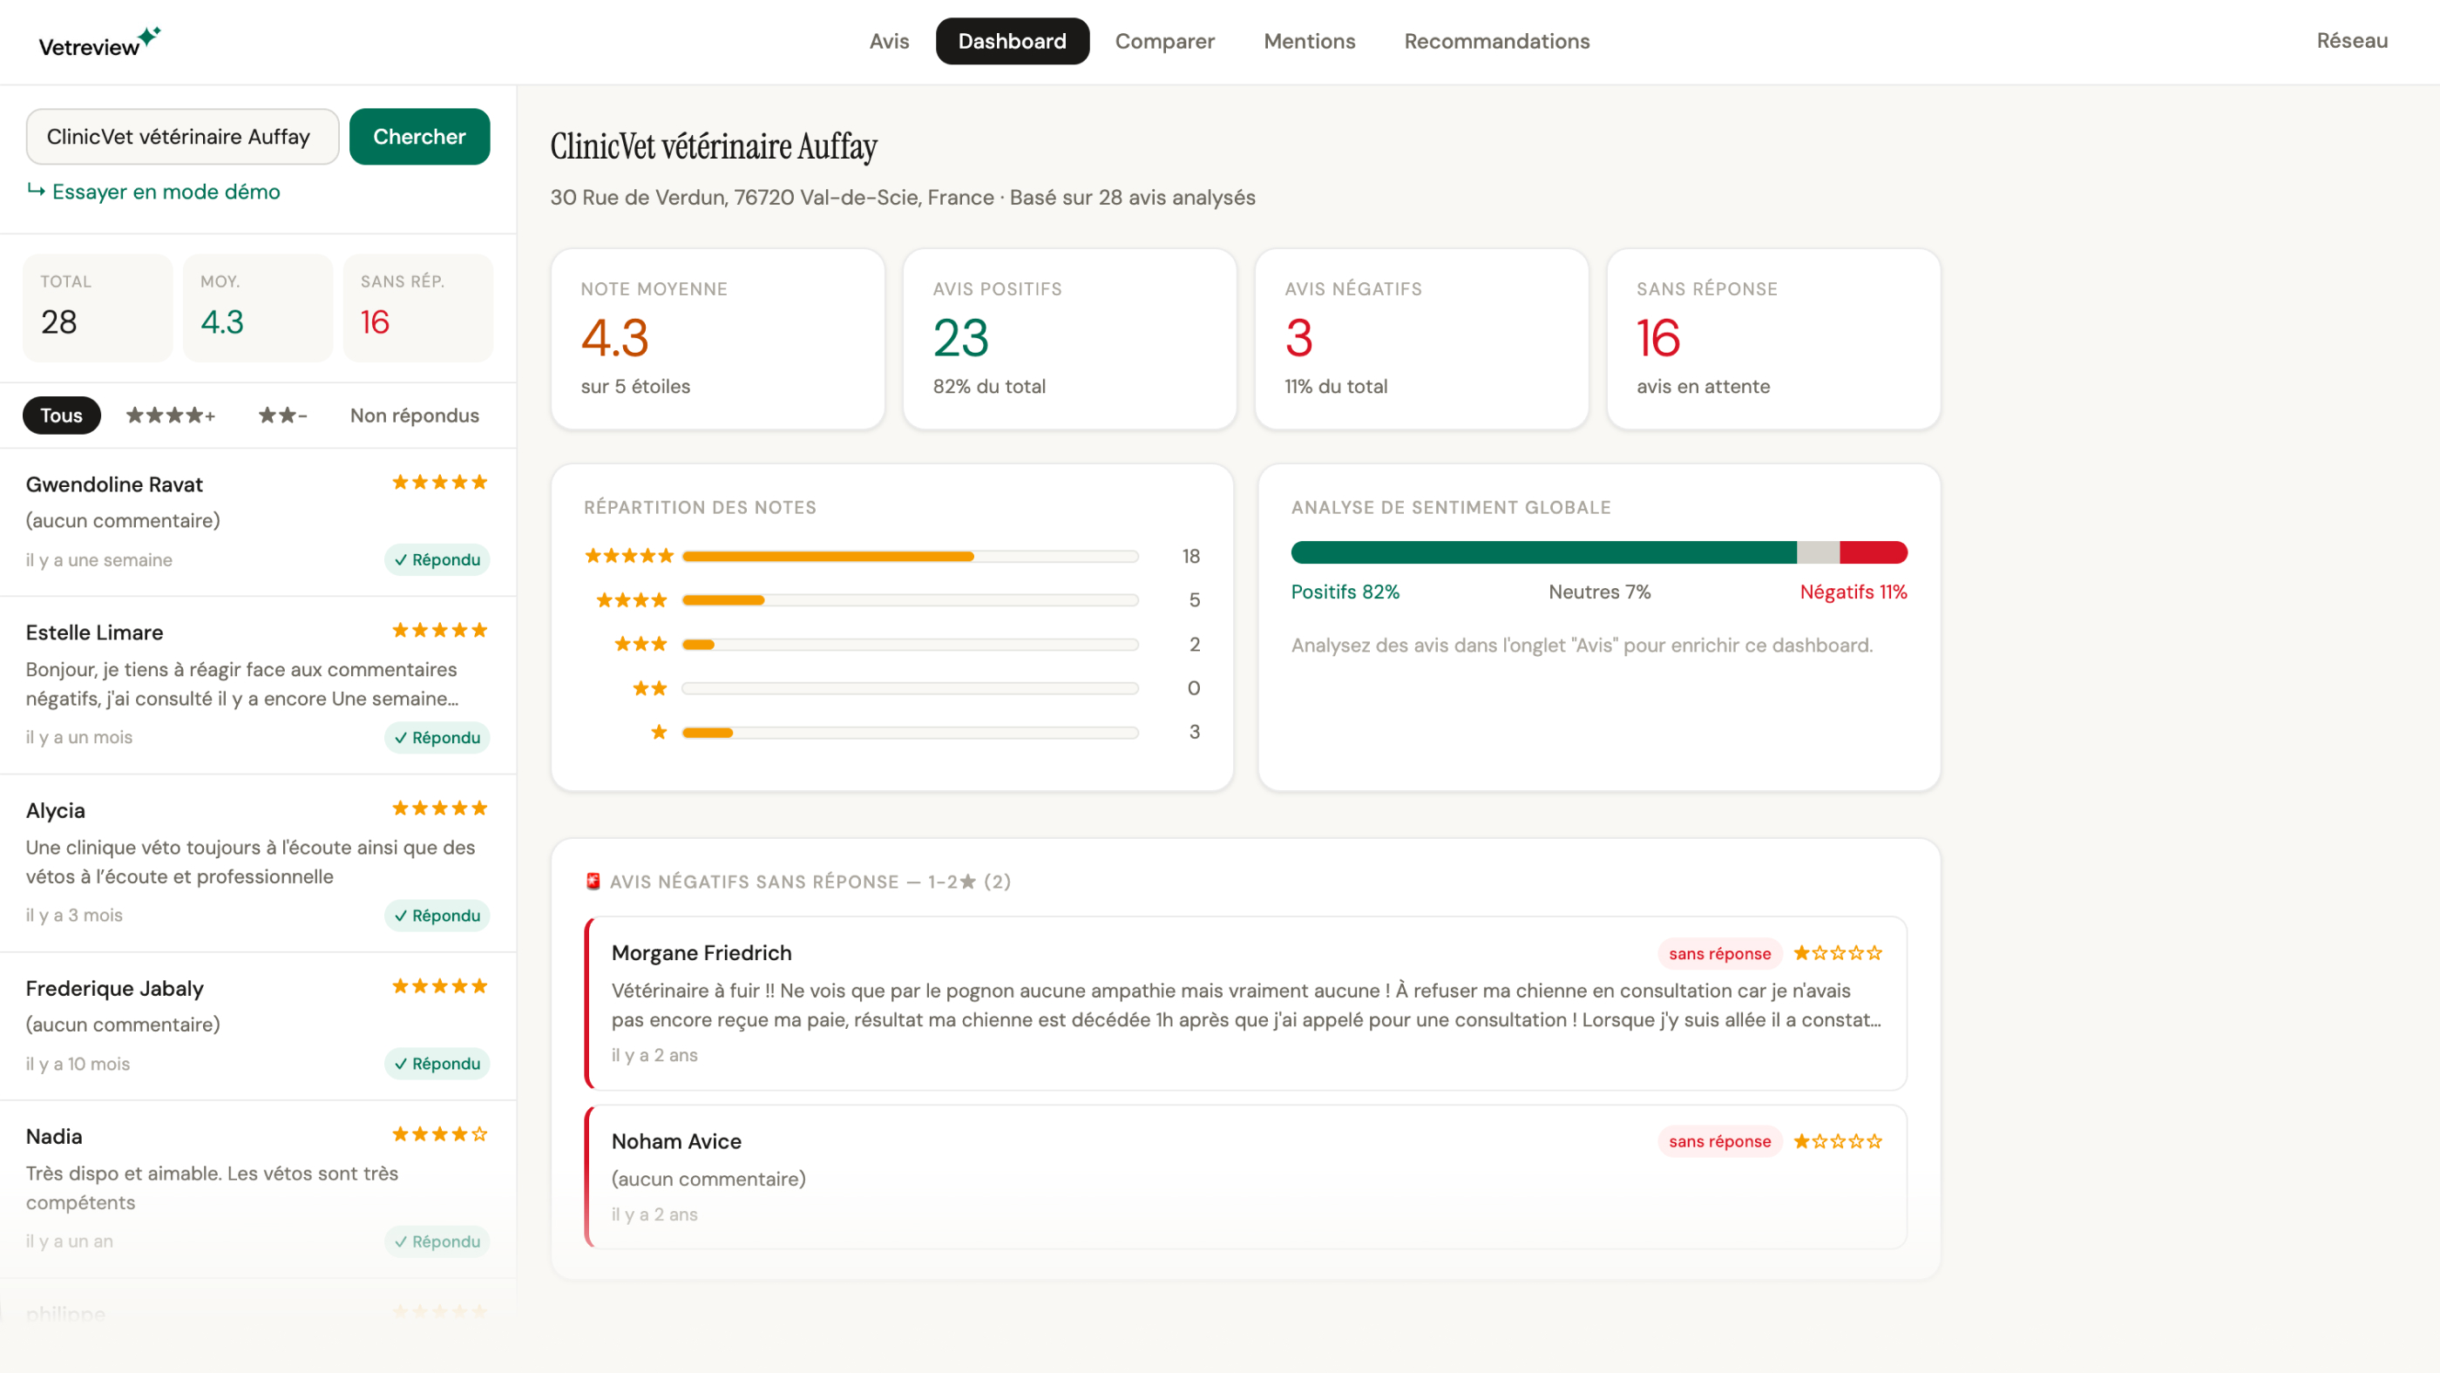Click the three-star distribution bar
The height and width of the screenshot is (1373, 2440).
pyautogui.click(x=911, y=645)
